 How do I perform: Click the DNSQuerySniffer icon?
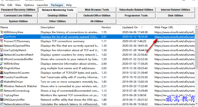tap(2, 100)
